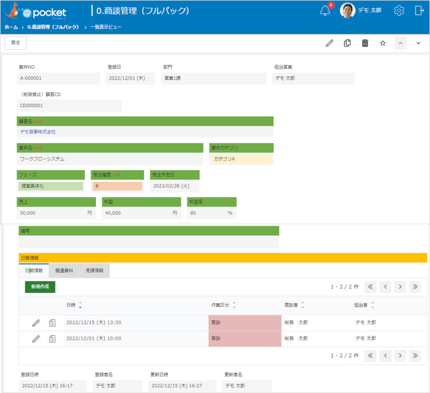The width and height of the screenshot is (430, 393).
Task: Open the settings gear
Action: [x=399, y=11]
